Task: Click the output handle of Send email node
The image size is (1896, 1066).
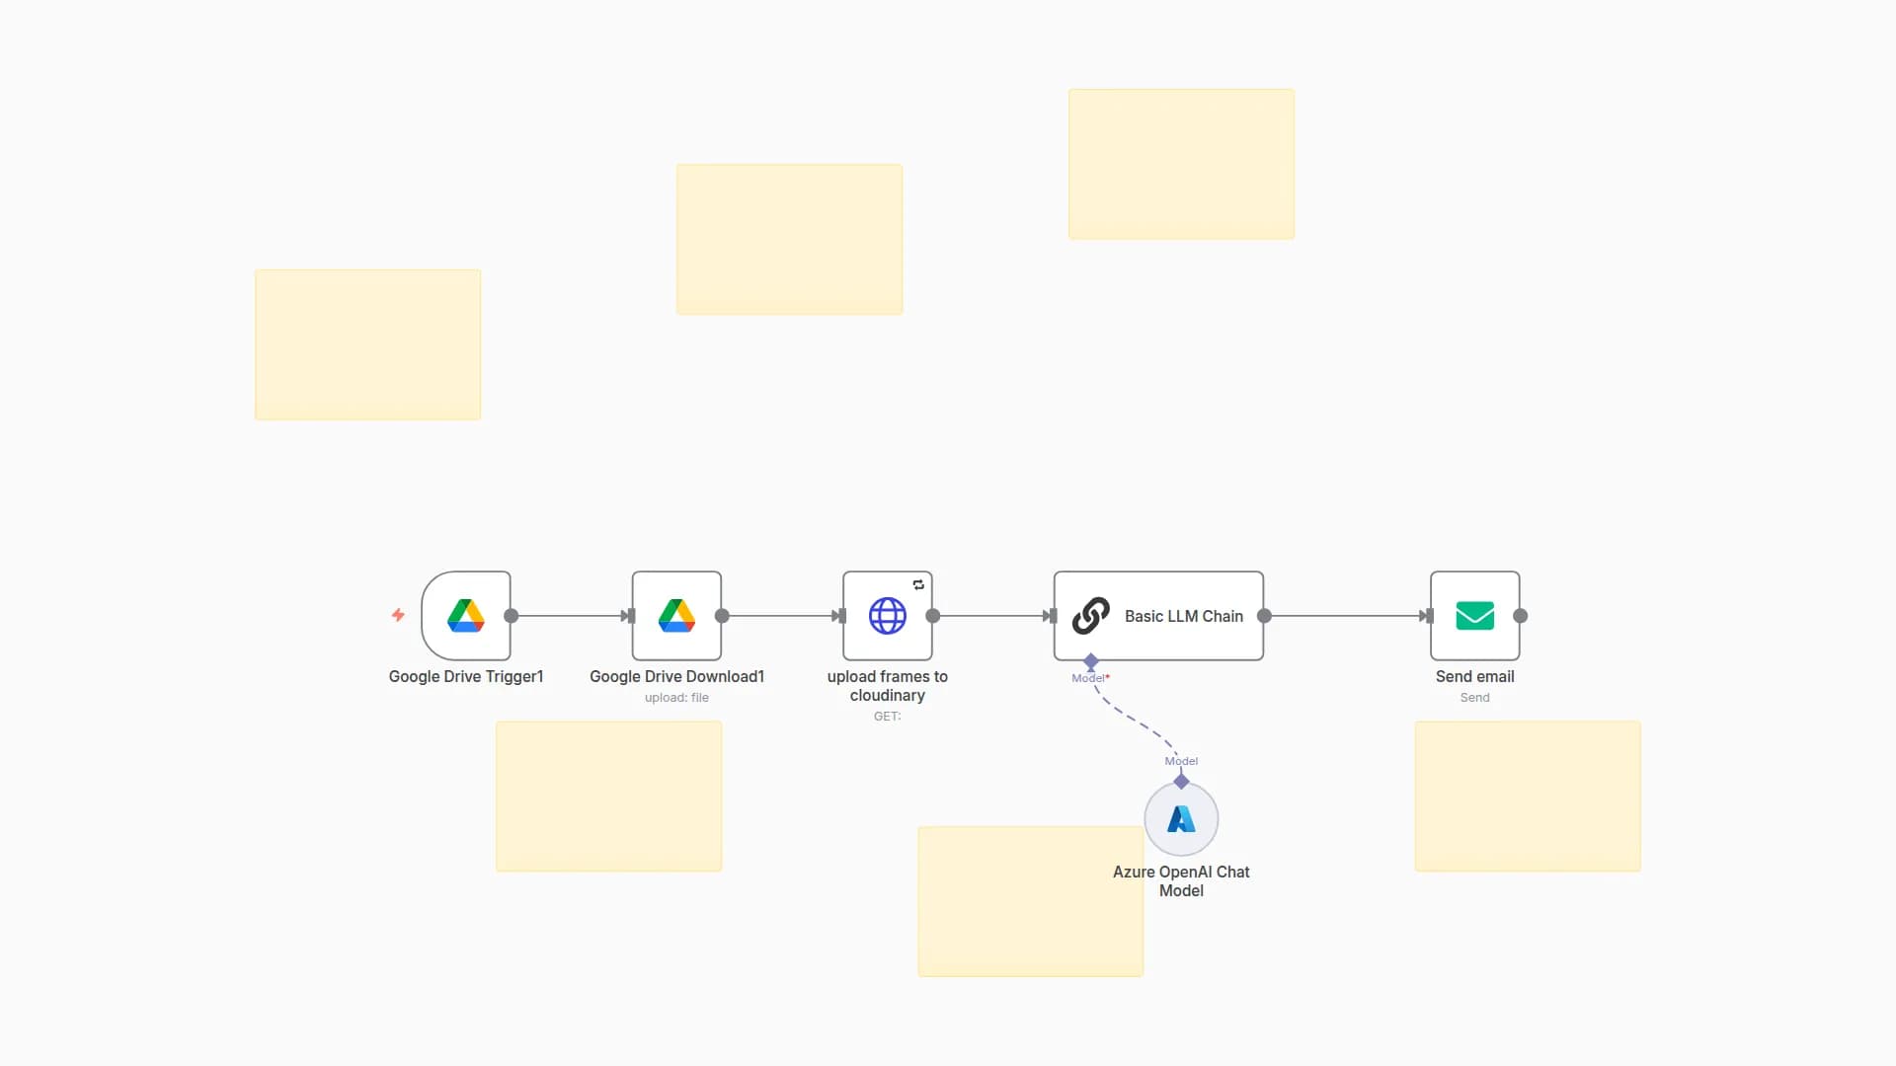Action: (1521, 616)
